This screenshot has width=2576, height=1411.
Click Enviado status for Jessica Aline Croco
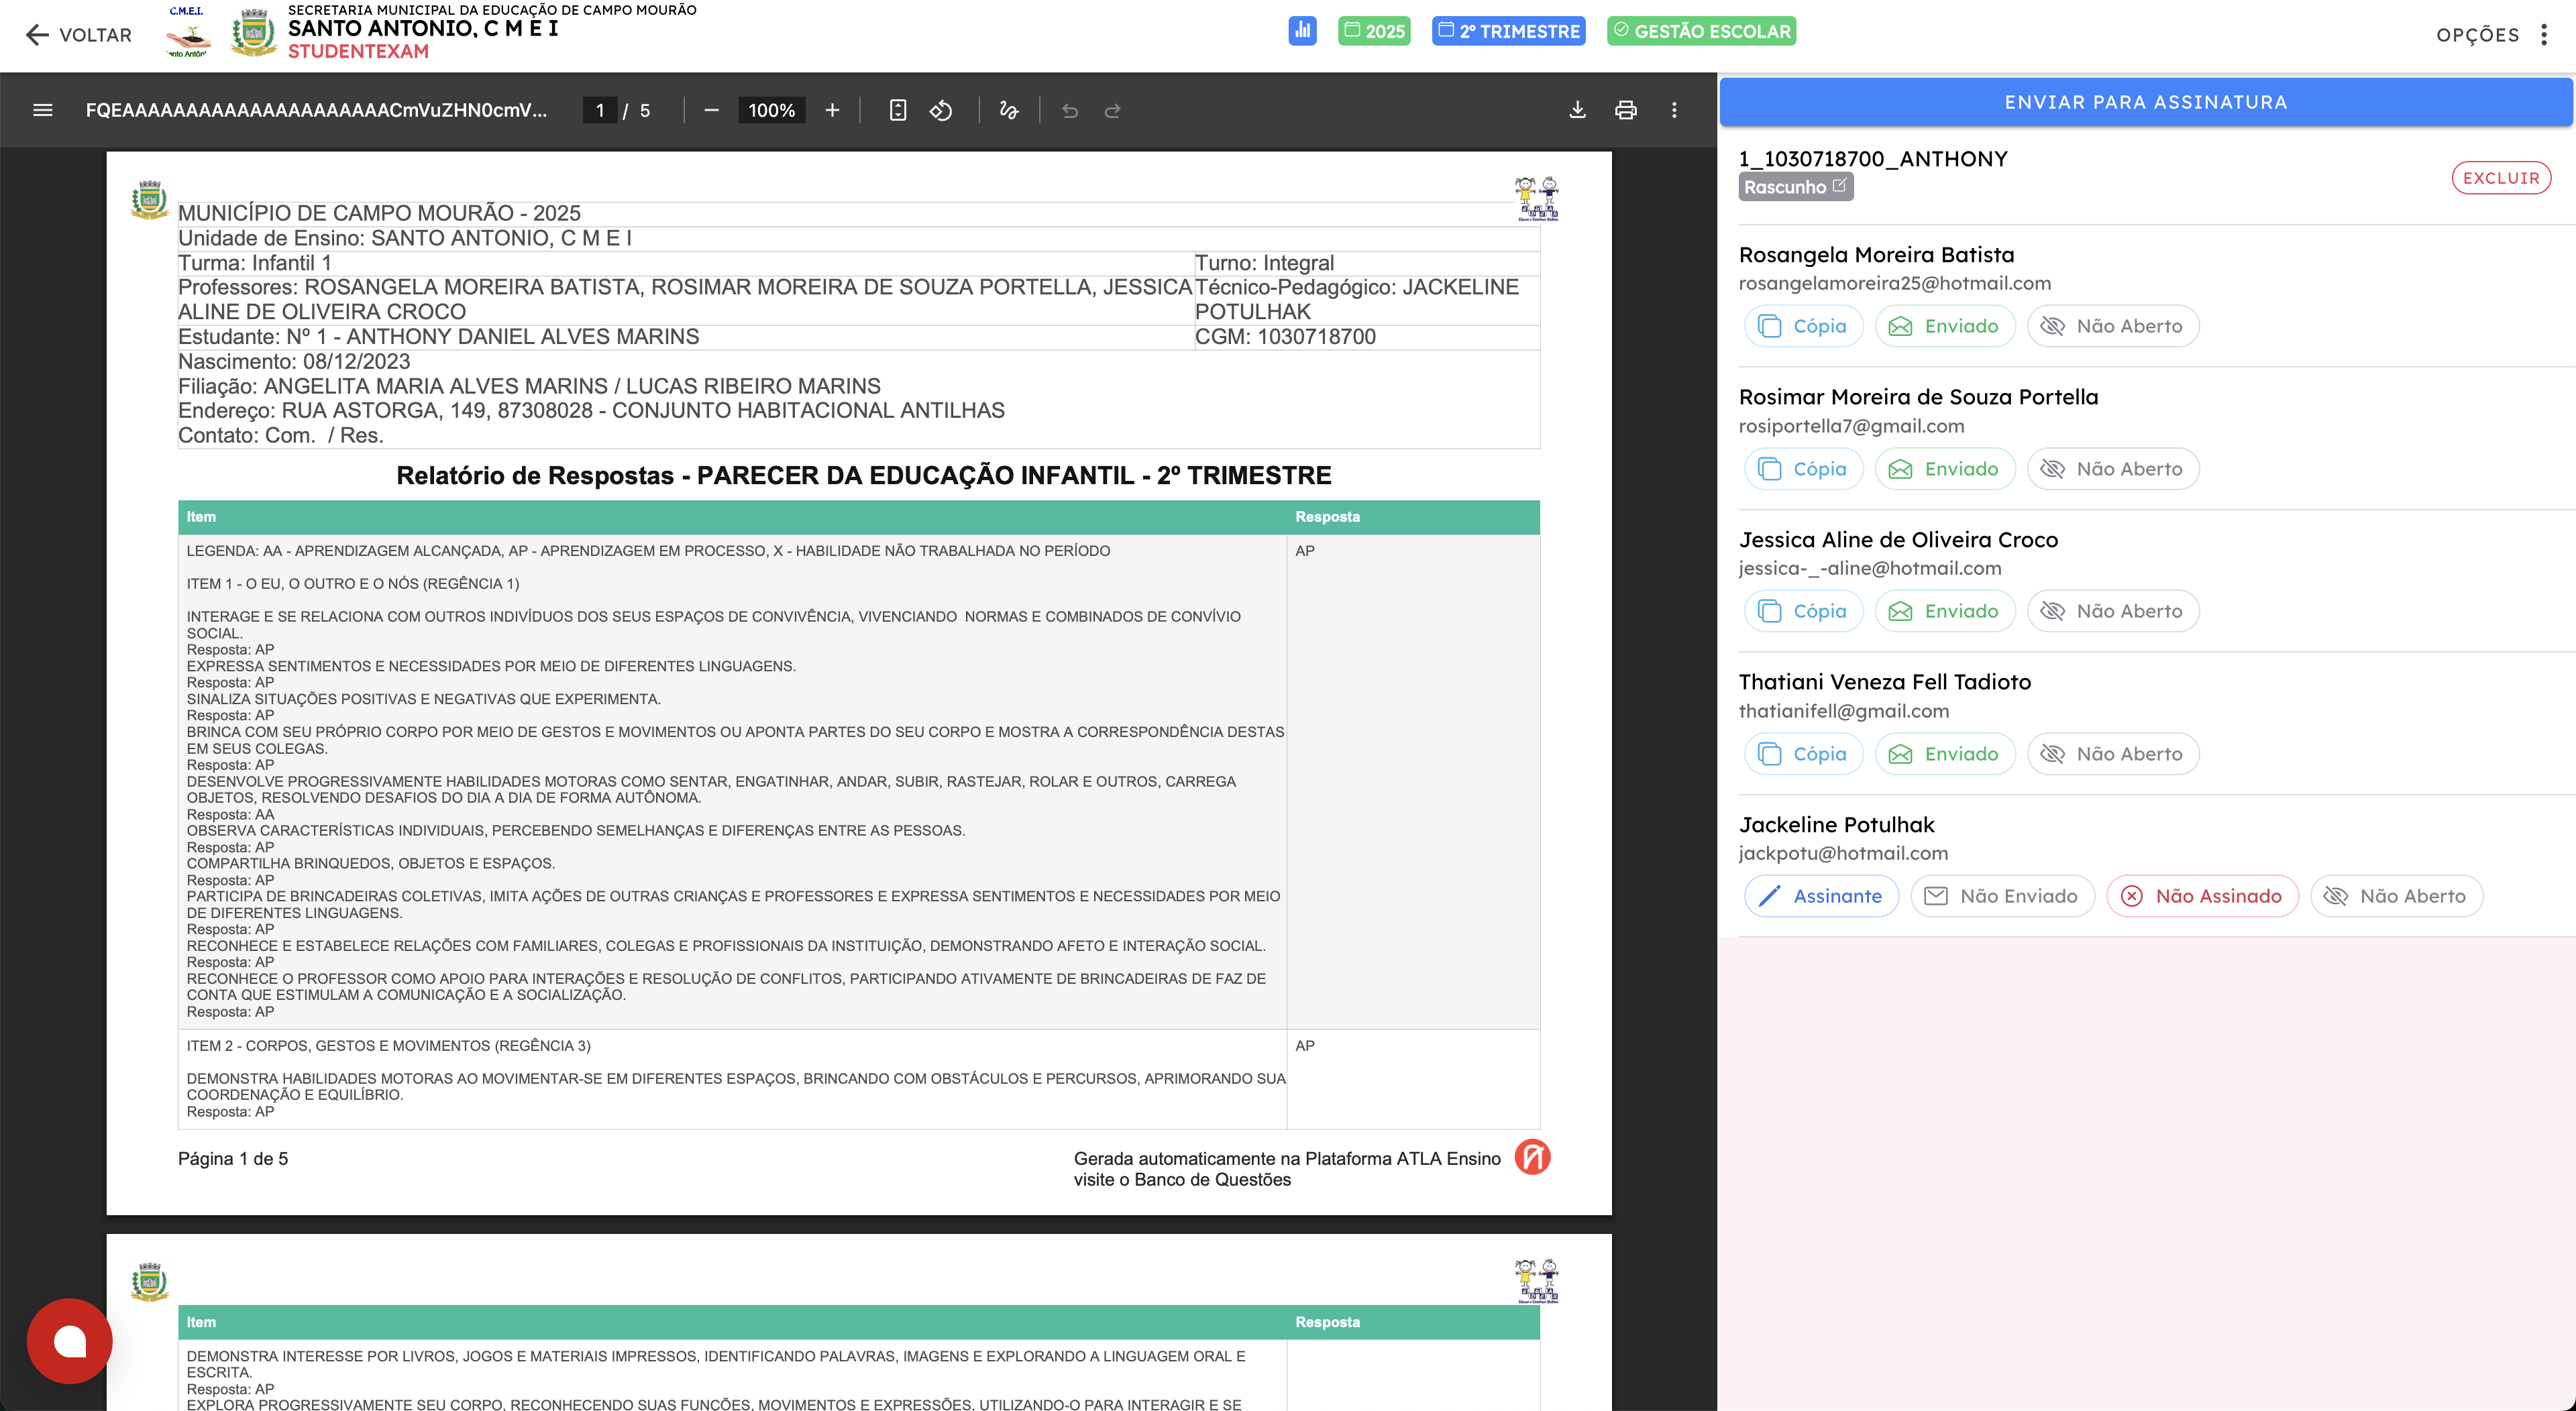(1945, 611)
